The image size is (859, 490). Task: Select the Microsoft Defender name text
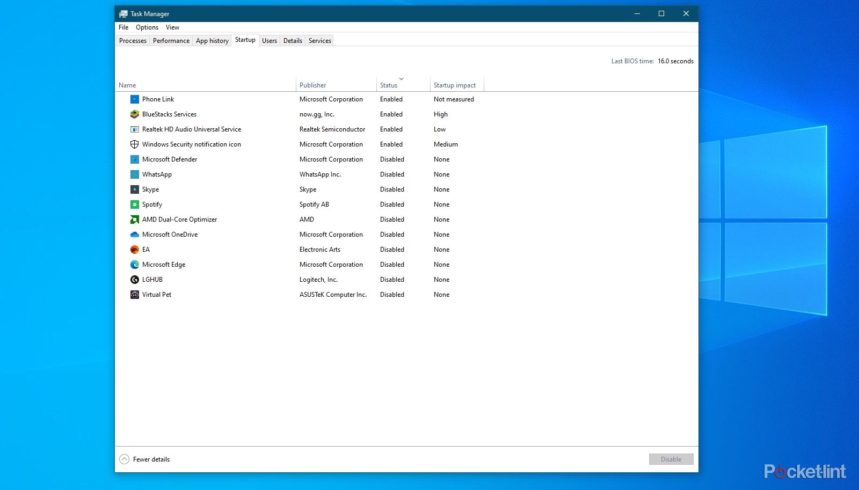coord(170,159)
